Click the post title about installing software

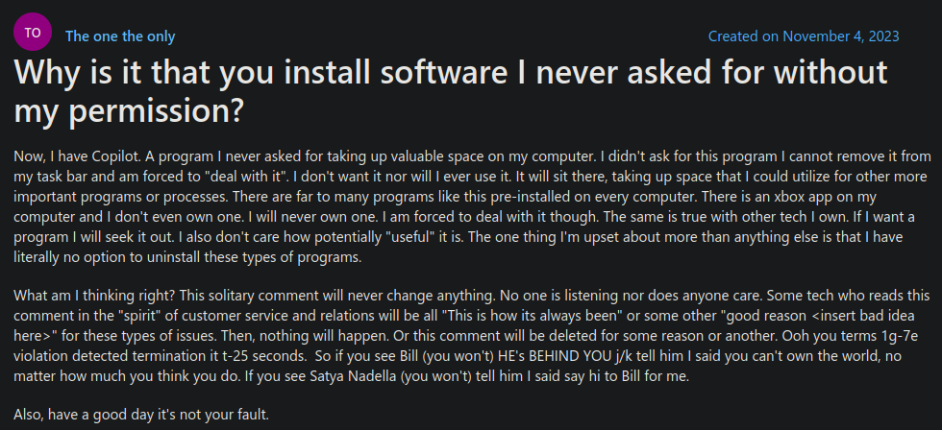click(451, 90)
